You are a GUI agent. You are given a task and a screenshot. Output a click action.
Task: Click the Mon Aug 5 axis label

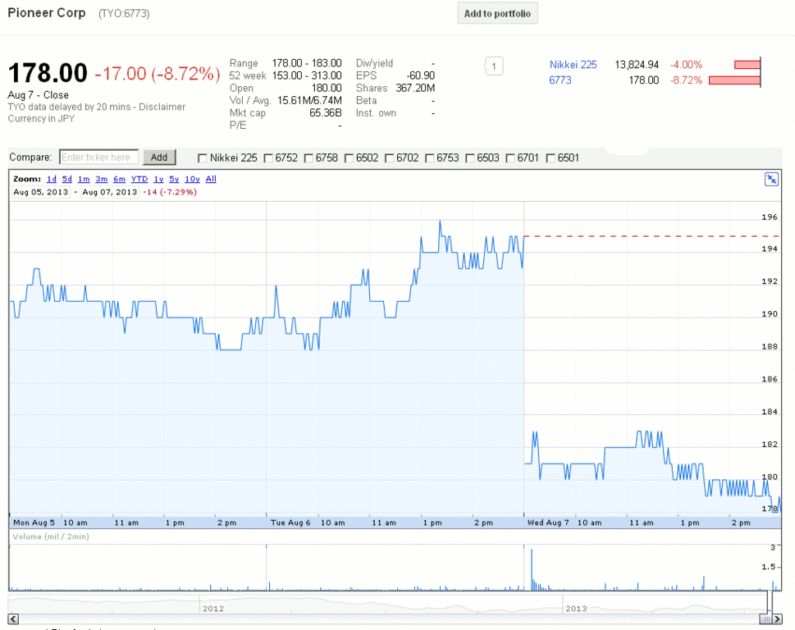click(34, 523)
